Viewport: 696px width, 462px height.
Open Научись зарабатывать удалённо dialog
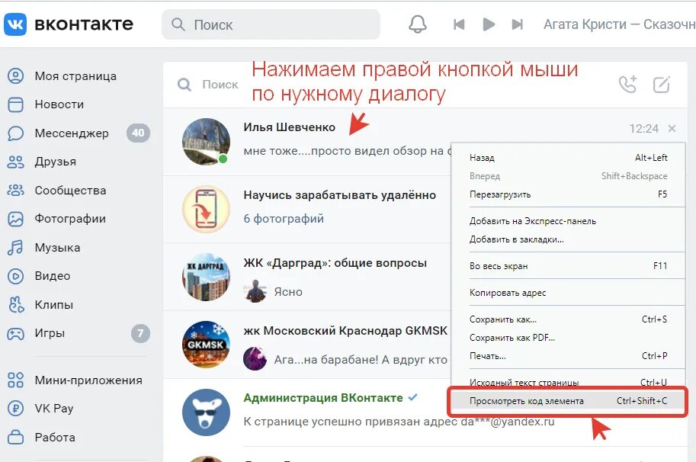click(x=339, y=195)
